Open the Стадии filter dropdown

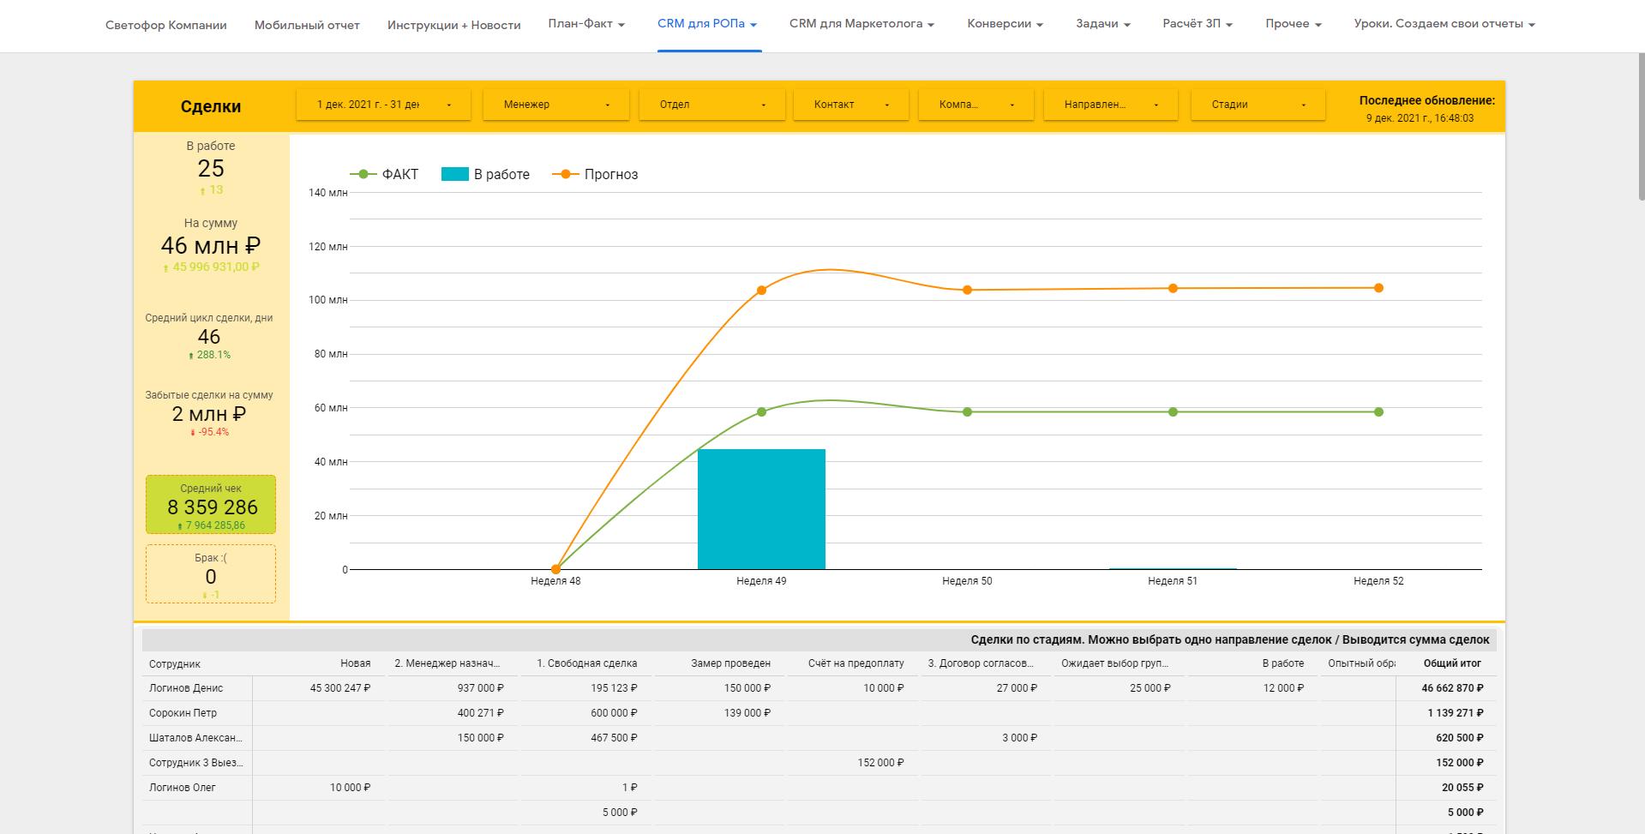[x=1258, y=105]
